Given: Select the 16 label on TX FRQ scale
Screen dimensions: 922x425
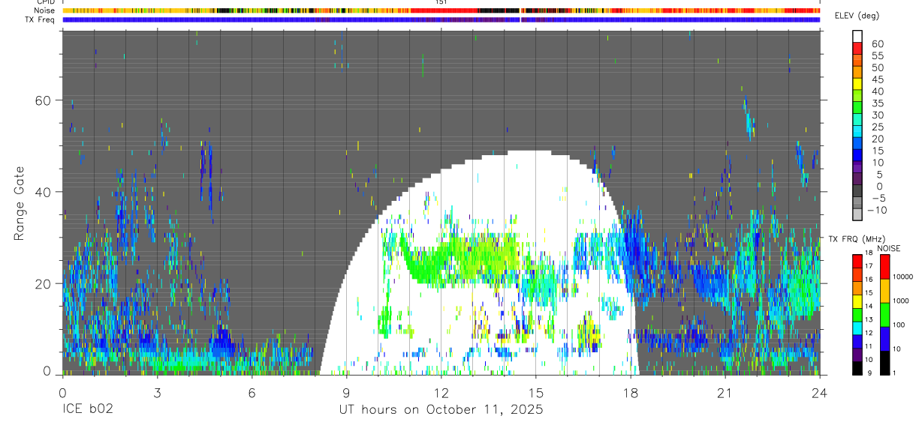Looking at the screenshot, I should click(x=870, y=280).
